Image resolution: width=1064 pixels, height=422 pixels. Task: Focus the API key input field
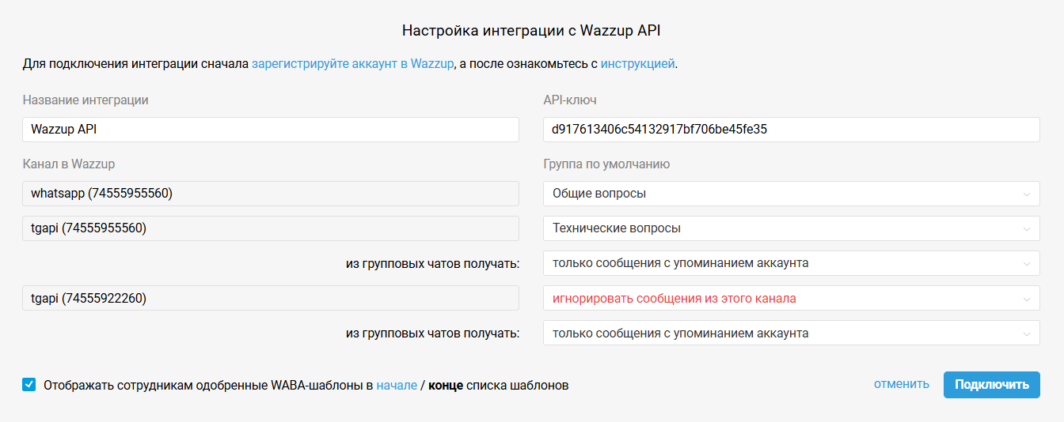pos(792,130)
